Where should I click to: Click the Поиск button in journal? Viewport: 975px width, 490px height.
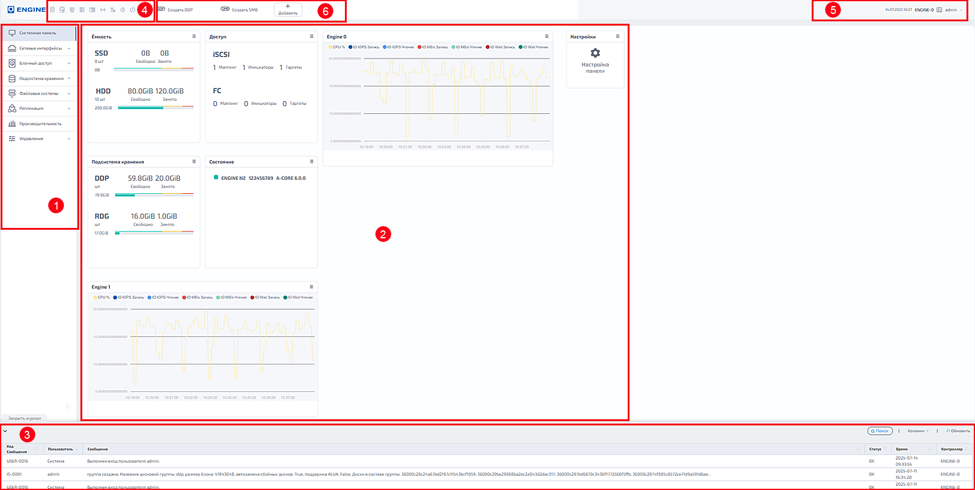(880, 431)
